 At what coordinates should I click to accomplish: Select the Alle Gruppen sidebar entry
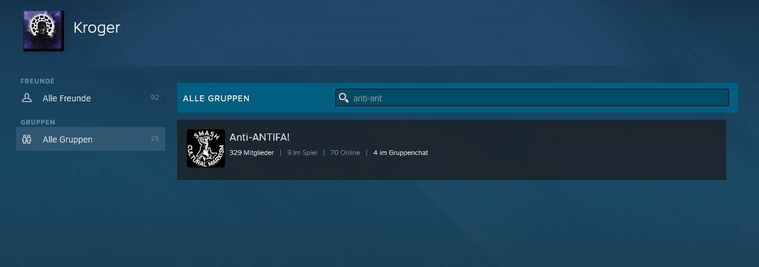pyautogui.click(x=67, y=139)
